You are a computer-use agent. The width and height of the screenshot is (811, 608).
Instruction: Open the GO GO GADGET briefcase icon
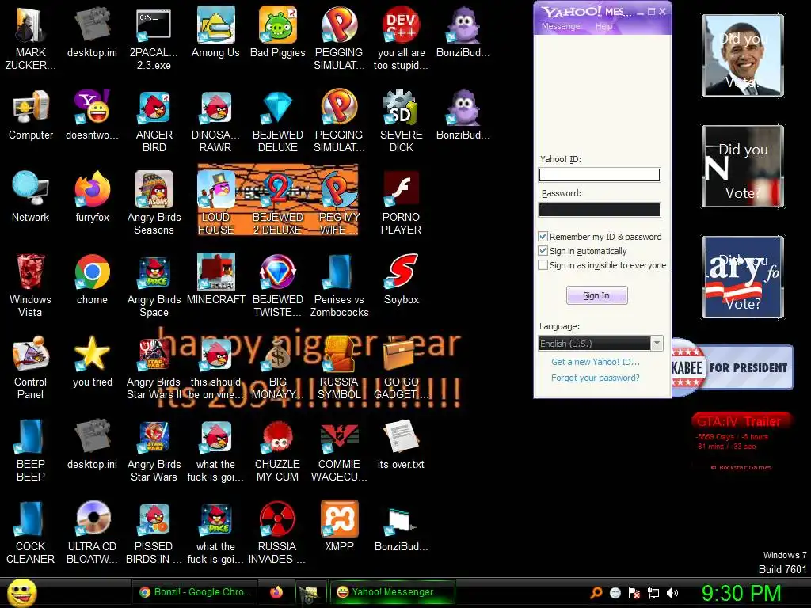(x=401, y=367)
